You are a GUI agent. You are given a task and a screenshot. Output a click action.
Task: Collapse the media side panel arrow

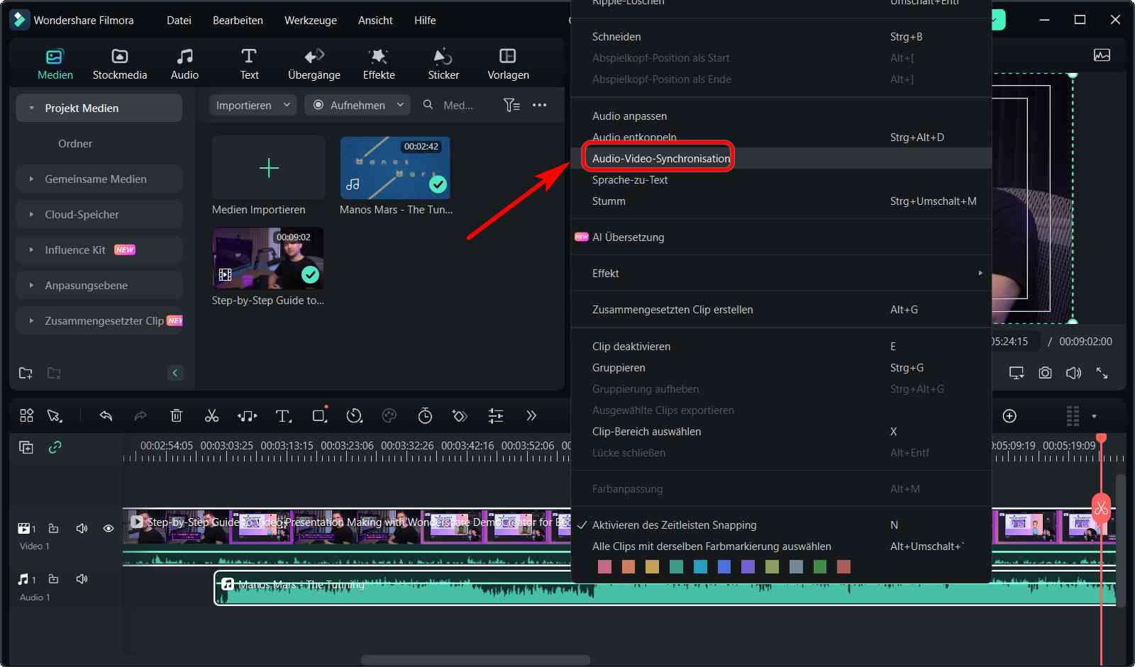[175, 373]
